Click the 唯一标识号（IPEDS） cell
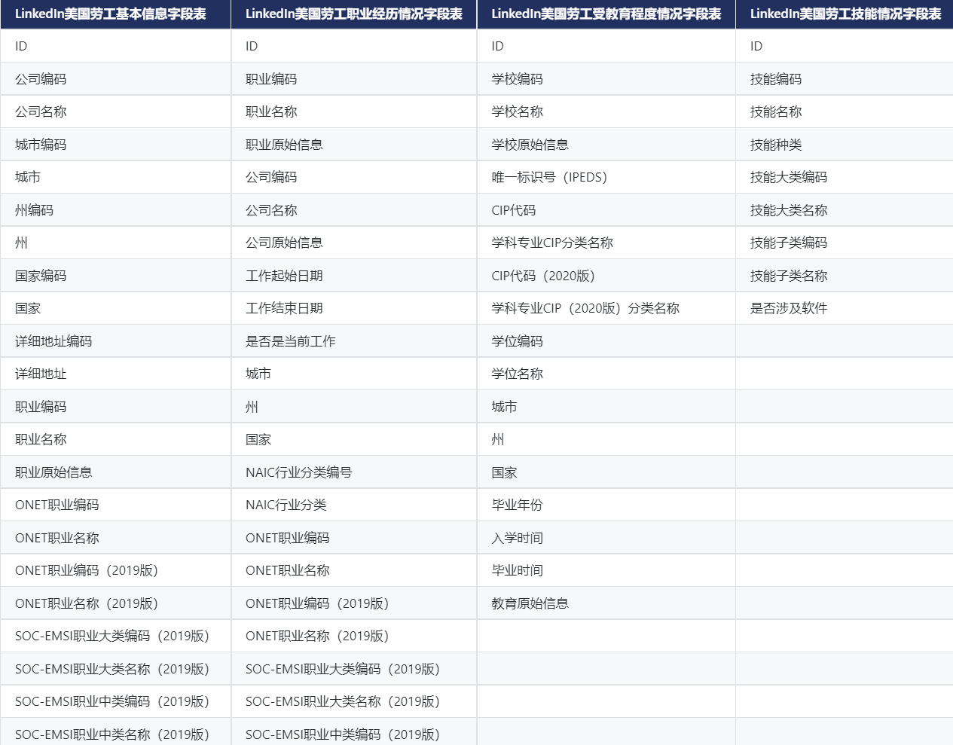Screen dimensions: 953x745 [606, 177]
